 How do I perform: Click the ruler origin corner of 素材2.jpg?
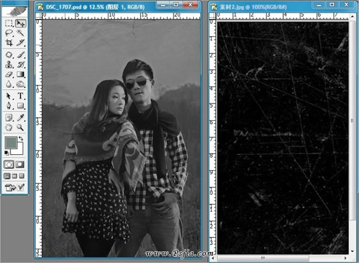point(212,16)
